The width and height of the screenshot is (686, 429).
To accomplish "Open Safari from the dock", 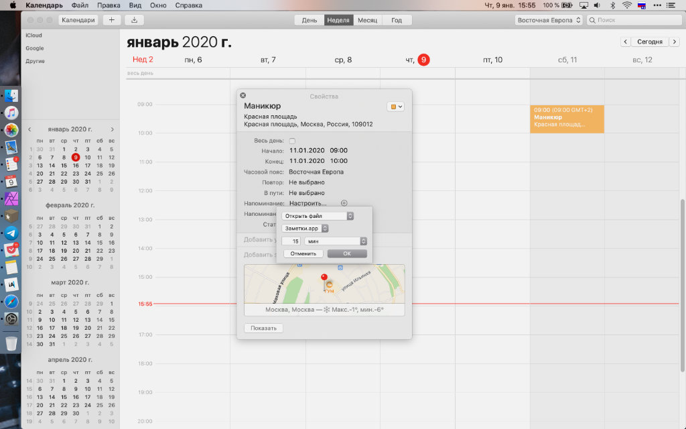I will (x=11, y=302).
